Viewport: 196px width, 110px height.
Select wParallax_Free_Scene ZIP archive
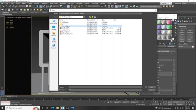click(67, 34)
